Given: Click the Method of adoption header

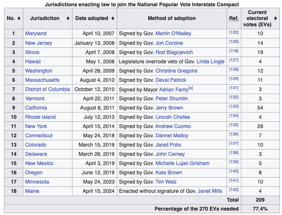Looking at the screenshot, I should 171,19.
